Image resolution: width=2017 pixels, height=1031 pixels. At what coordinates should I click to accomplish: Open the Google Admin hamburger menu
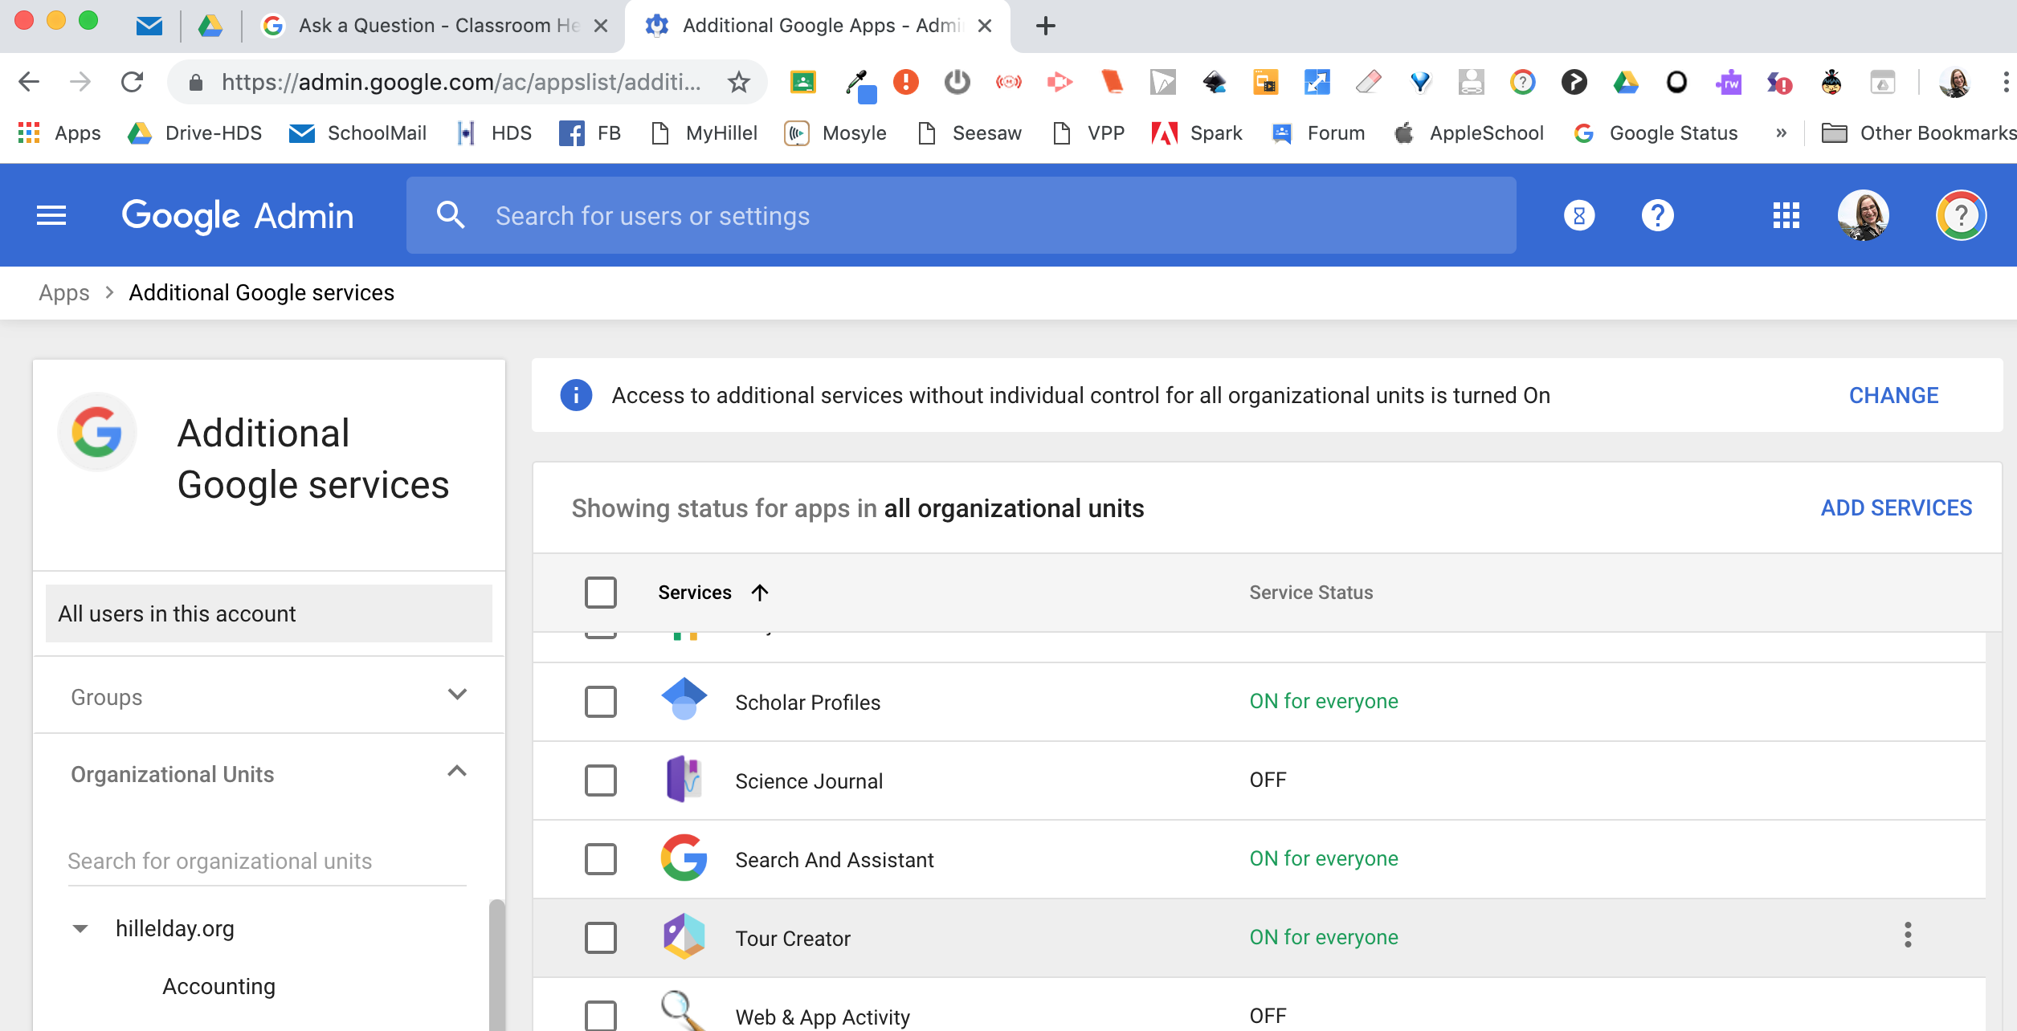(x=51, y=215)
